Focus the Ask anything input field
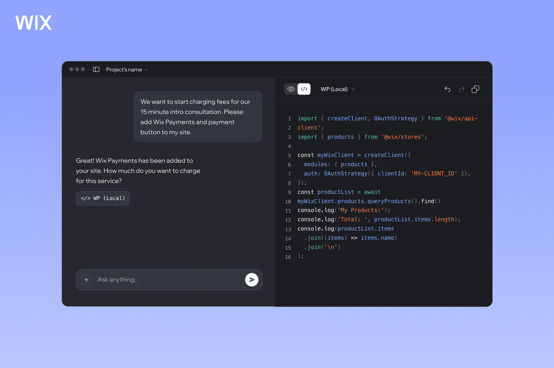 pyautogui.click(x=169, y=279)
